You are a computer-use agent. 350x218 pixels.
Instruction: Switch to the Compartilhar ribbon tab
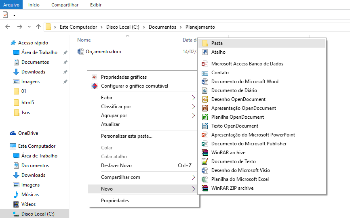pyautogui.click(x=65, y=5)
